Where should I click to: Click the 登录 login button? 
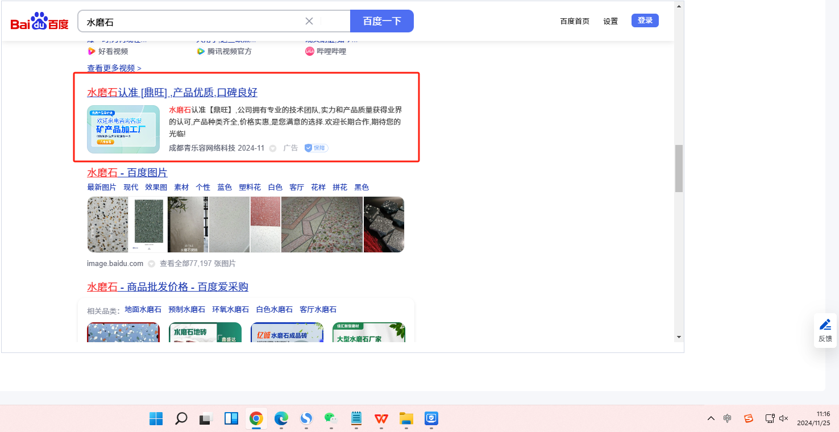(645, 20)
